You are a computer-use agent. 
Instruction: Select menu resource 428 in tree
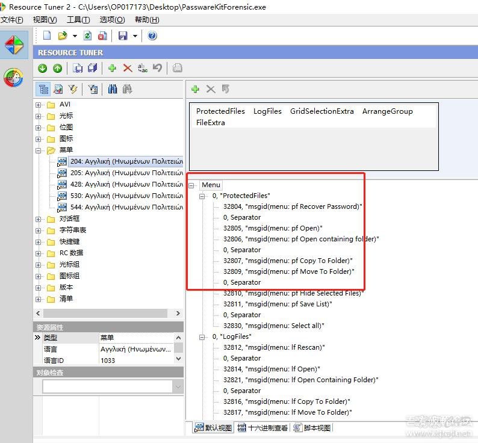[x=120, y=184]
